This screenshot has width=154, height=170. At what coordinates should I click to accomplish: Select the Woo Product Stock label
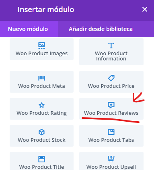click(41, 140)
